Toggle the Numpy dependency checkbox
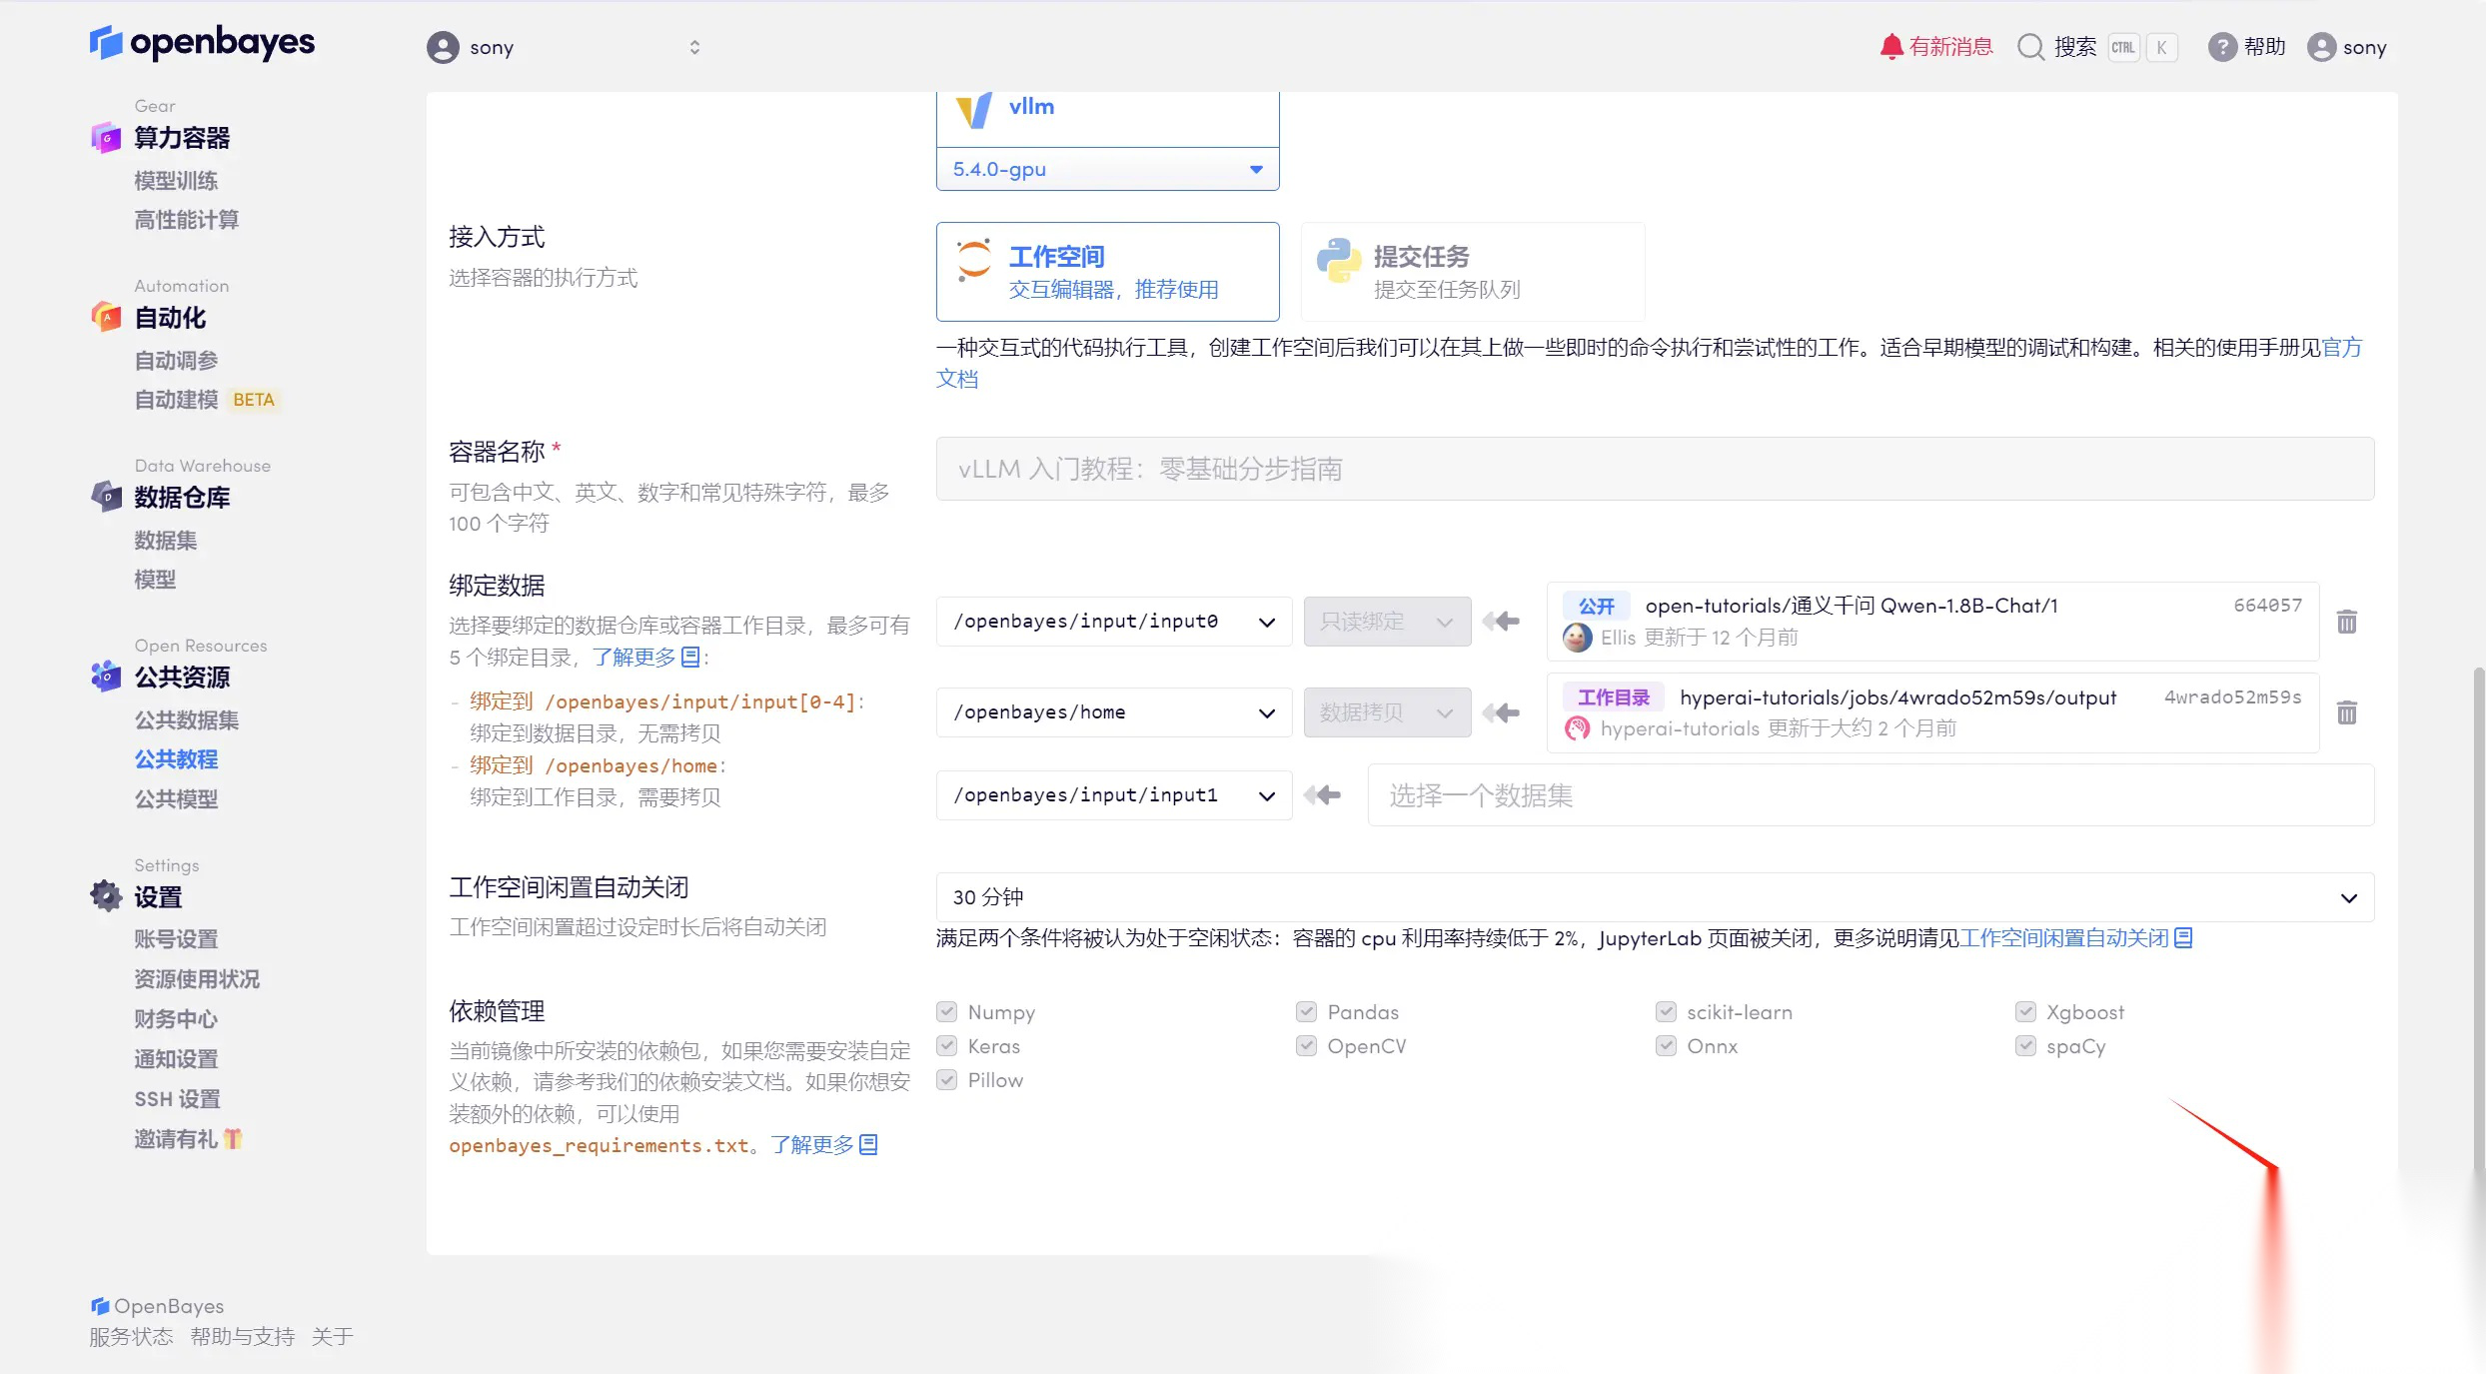 coord(947,1012)
